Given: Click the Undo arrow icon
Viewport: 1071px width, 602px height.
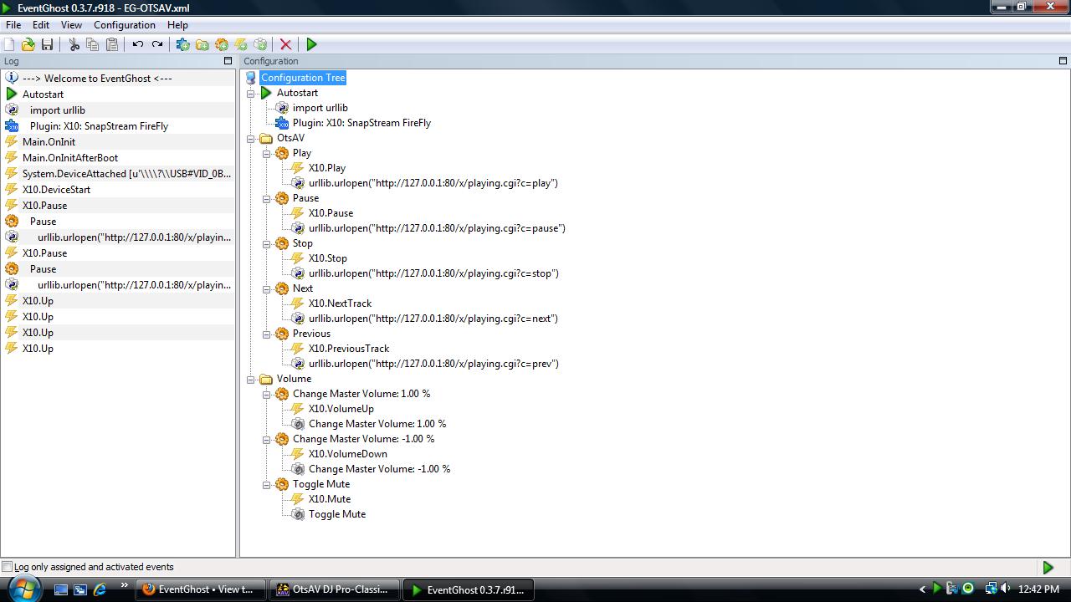Looking at the screenshot, I should pos(138,44).
